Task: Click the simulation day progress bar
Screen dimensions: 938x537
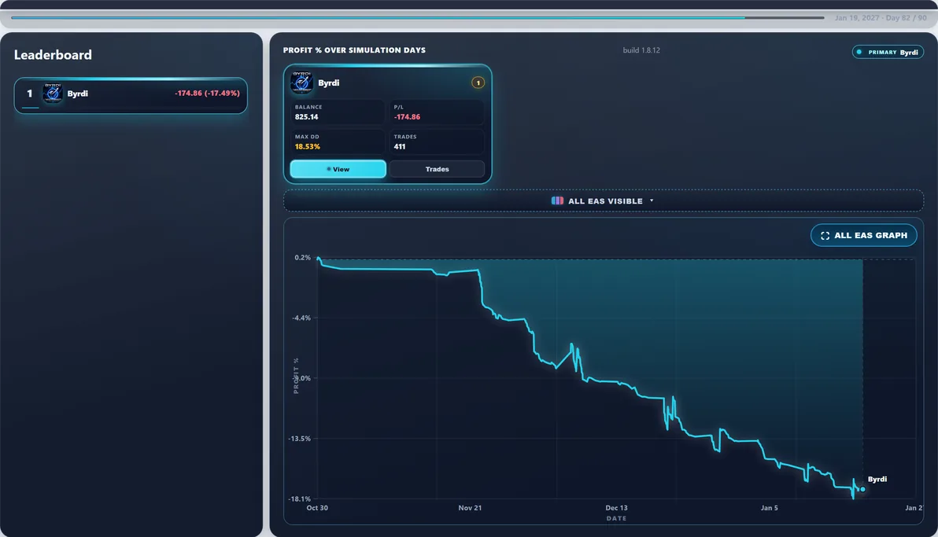Action: coord(418,18)
